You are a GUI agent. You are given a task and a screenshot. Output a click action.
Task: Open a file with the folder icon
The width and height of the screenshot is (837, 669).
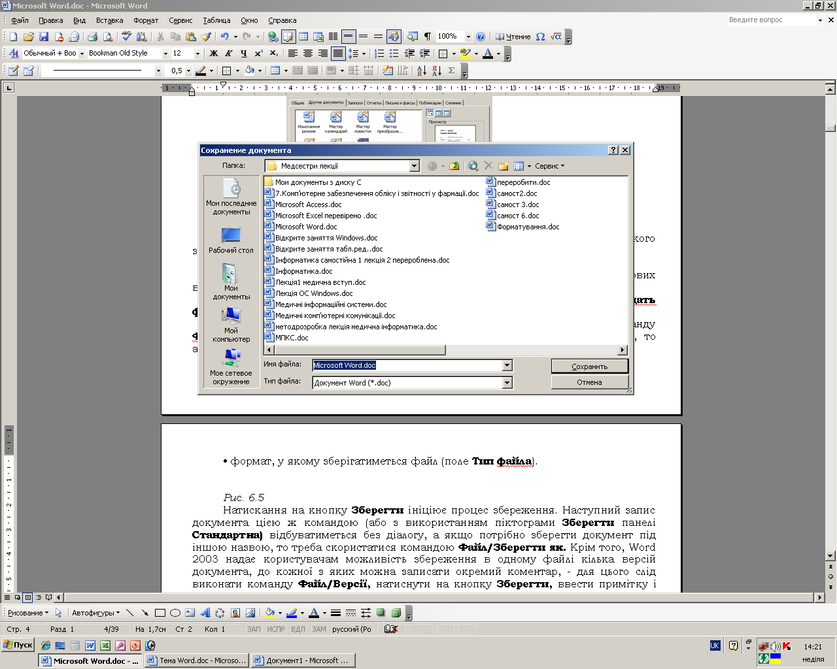tap(29, 37)
